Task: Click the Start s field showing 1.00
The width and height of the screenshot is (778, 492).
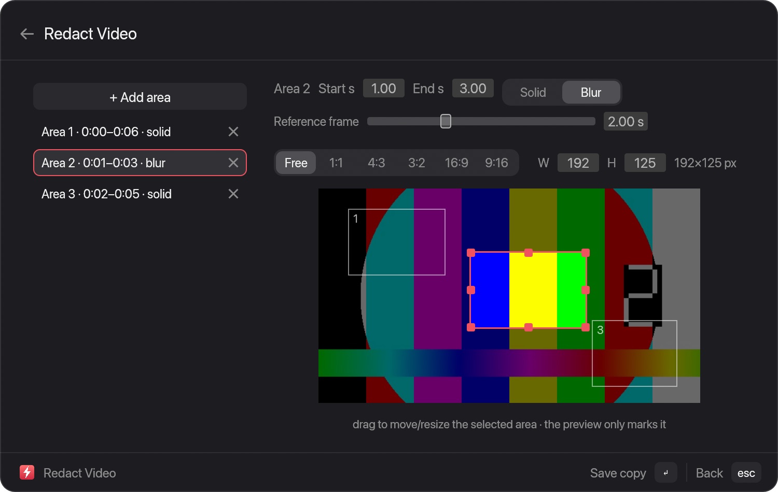Action: (x=384, y=89)
